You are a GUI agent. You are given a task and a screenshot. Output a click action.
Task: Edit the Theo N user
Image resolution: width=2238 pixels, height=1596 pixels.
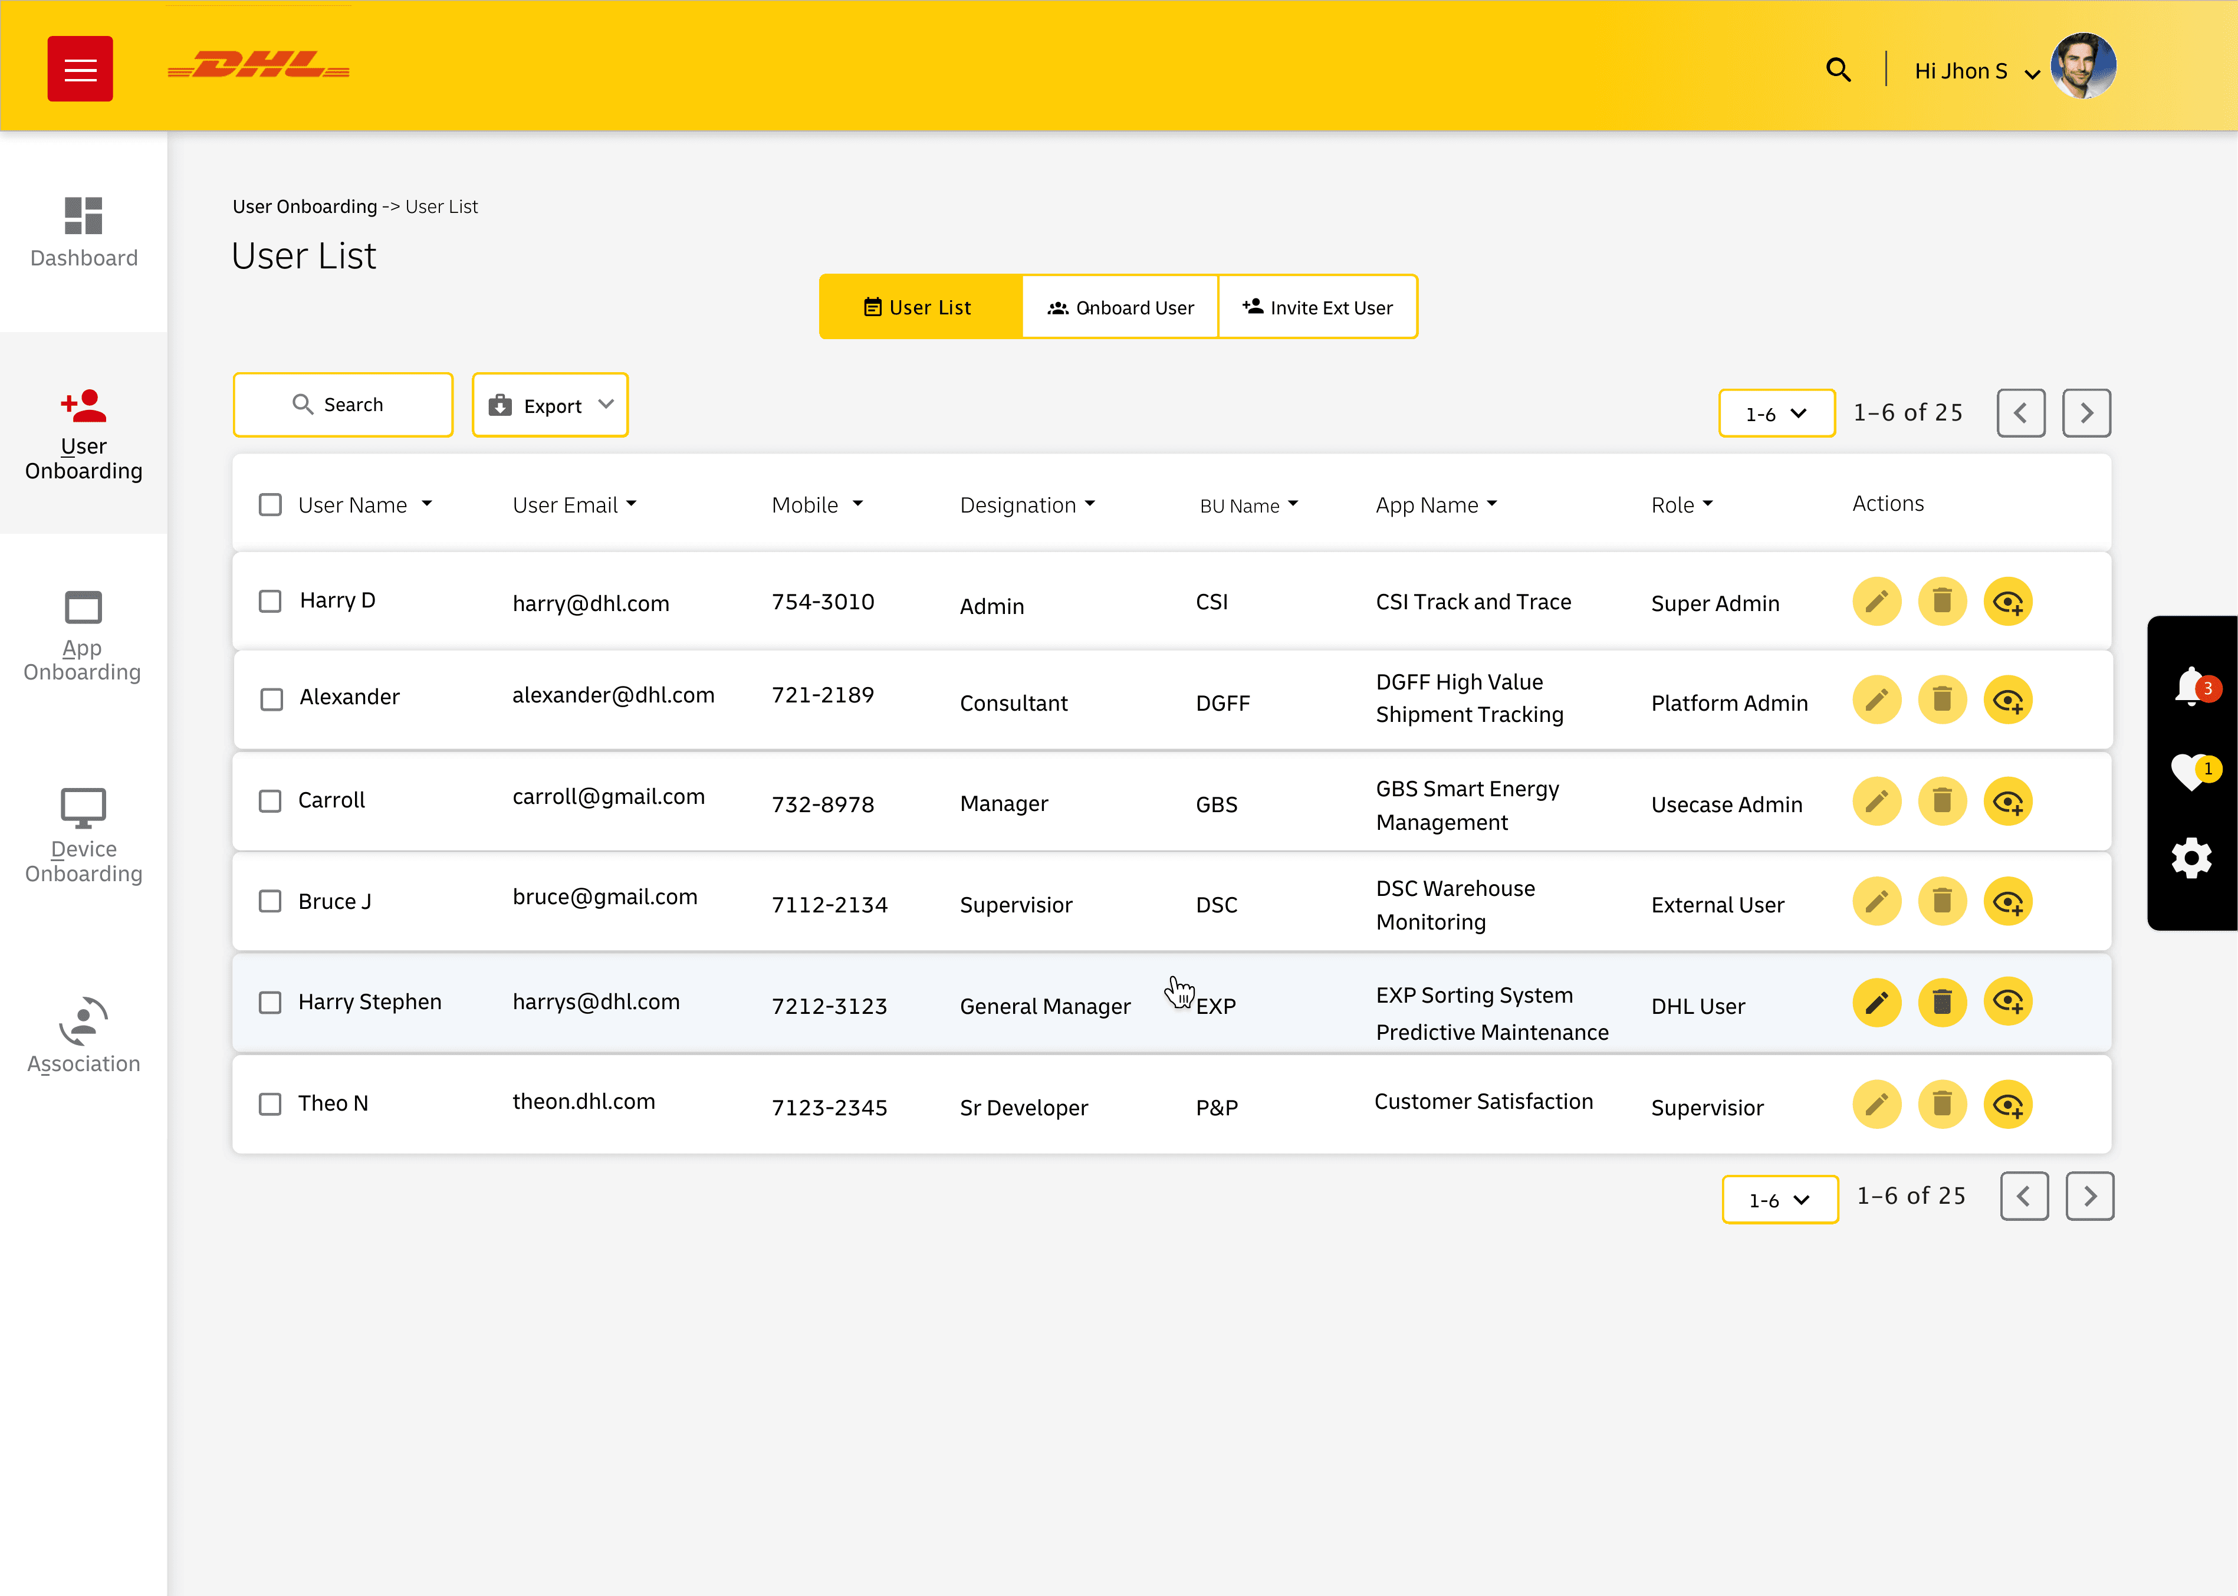point(1876,1105)
